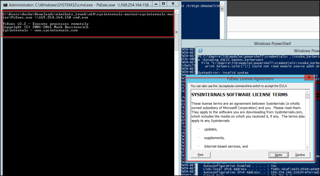Click Agree in the PsExec License Agreement
The height and width of the screenshot is (176, 320).
point(278,155)
